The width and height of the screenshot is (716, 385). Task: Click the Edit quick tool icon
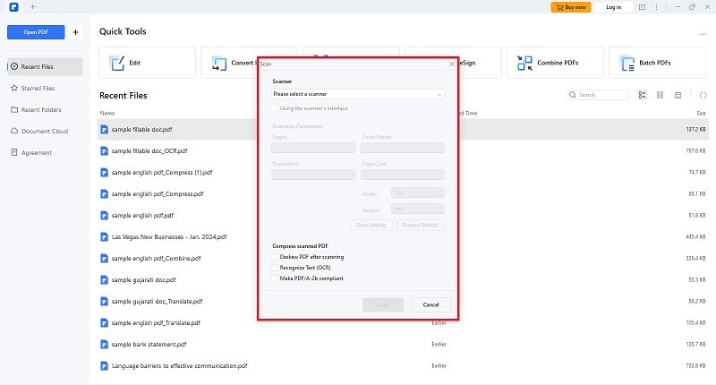click(x=117, y=63)
